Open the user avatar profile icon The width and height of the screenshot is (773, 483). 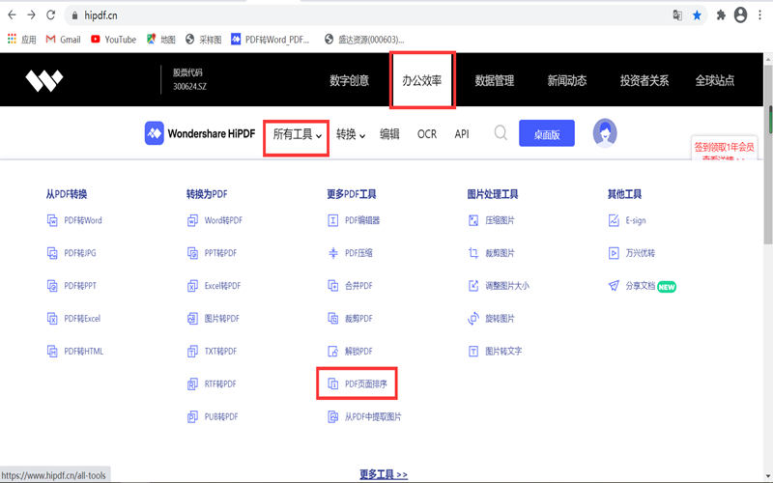[605, 132]
